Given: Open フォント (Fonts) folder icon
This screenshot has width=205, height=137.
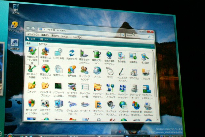Looking at the screenshot, I should [31, 87].
